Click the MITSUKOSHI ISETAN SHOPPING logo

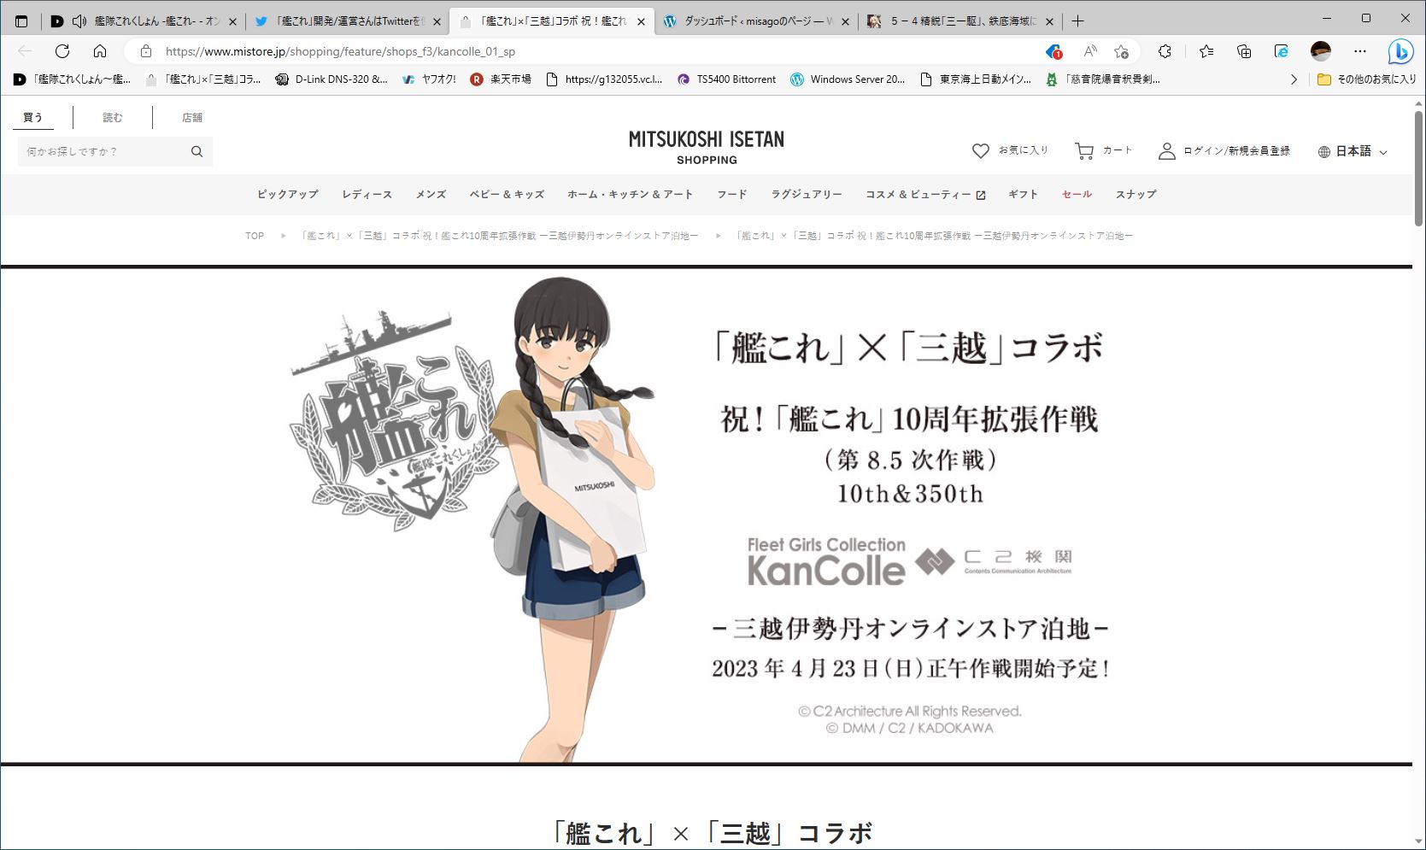tap(707, 147)
